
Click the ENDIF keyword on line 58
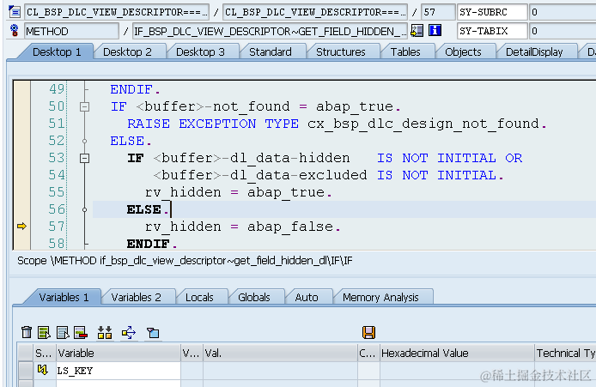pos(149,244)
